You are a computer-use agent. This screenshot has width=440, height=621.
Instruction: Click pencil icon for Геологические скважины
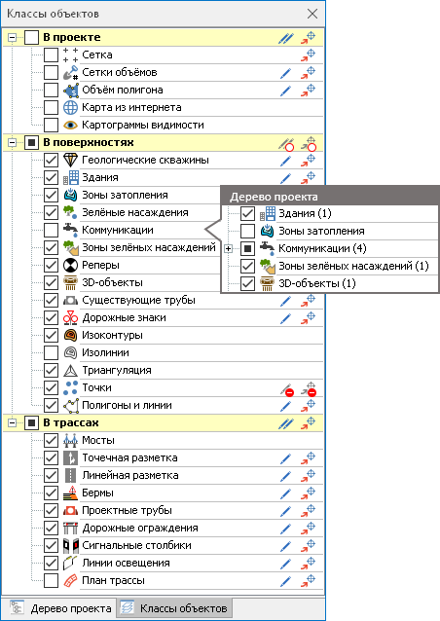285,161
